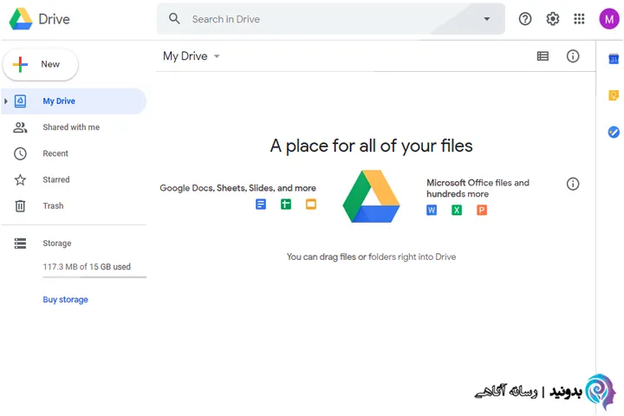Open the account avatar M

tap(609, 19)
